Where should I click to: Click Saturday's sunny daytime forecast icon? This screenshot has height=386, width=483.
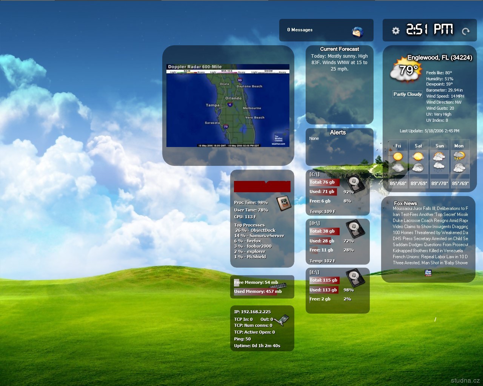(x=418, y=156)
